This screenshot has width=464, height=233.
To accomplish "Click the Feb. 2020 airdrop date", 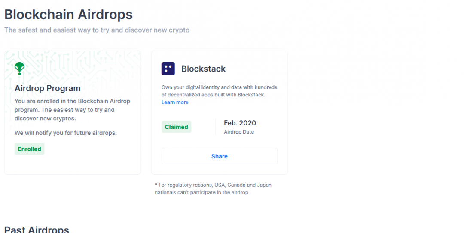I will 240,123.
